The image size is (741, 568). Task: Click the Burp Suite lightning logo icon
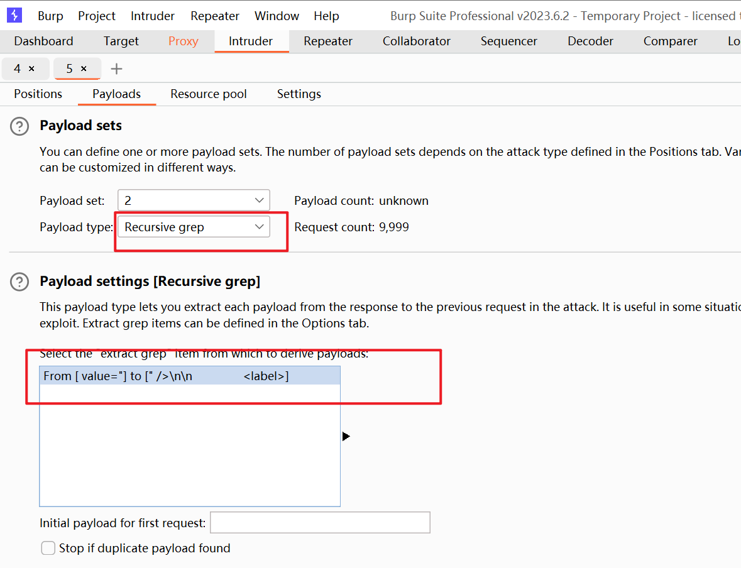pos(14,15)
